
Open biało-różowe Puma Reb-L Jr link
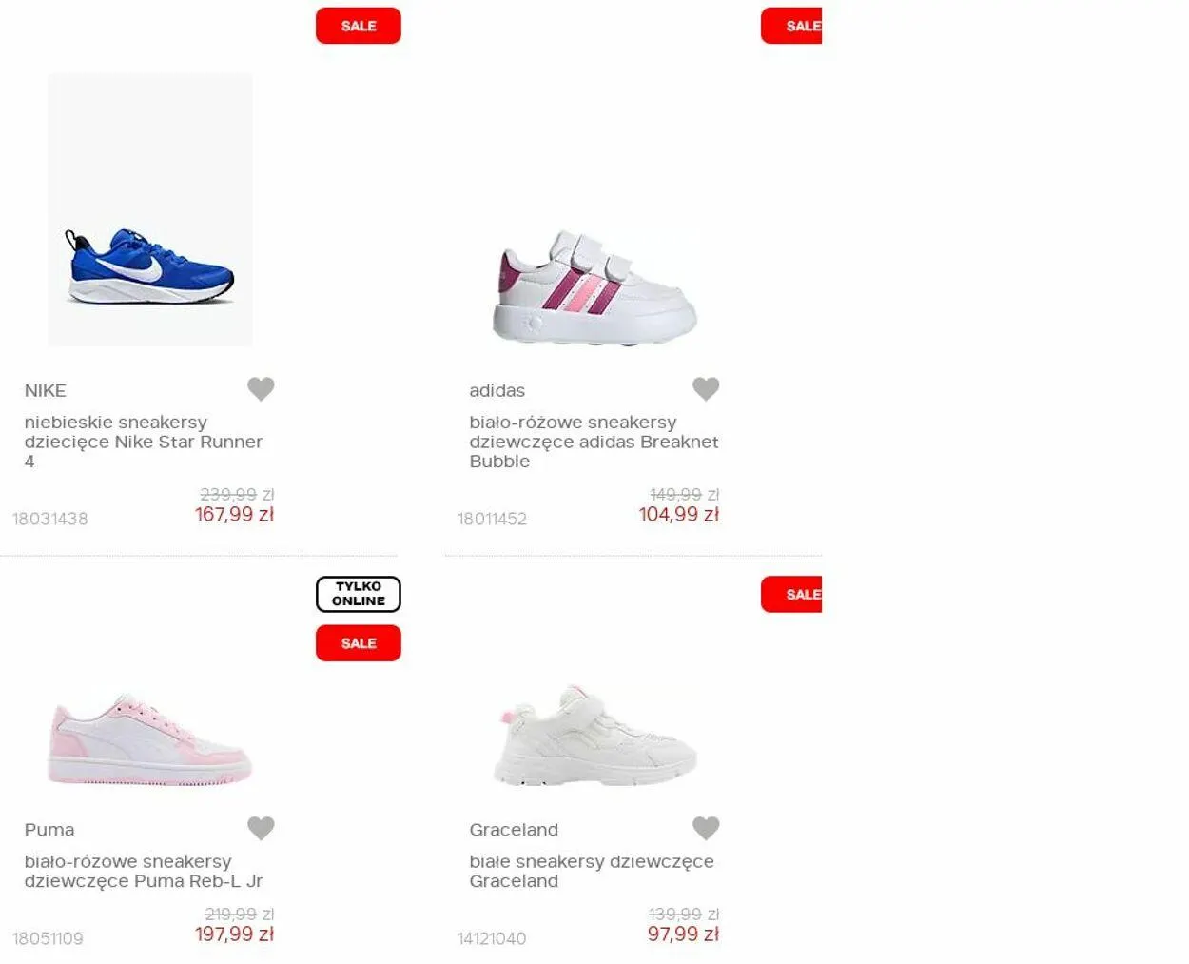(144, 871)
